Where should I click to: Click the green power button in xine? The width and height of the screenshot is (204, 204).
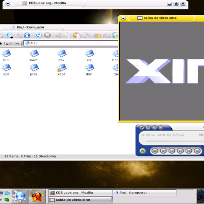point(142,151)
